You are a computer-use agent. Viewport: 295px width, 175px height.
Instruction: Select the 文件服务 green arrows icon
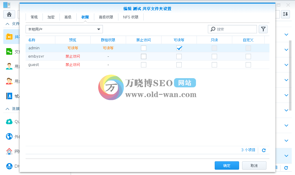point(10,51)
